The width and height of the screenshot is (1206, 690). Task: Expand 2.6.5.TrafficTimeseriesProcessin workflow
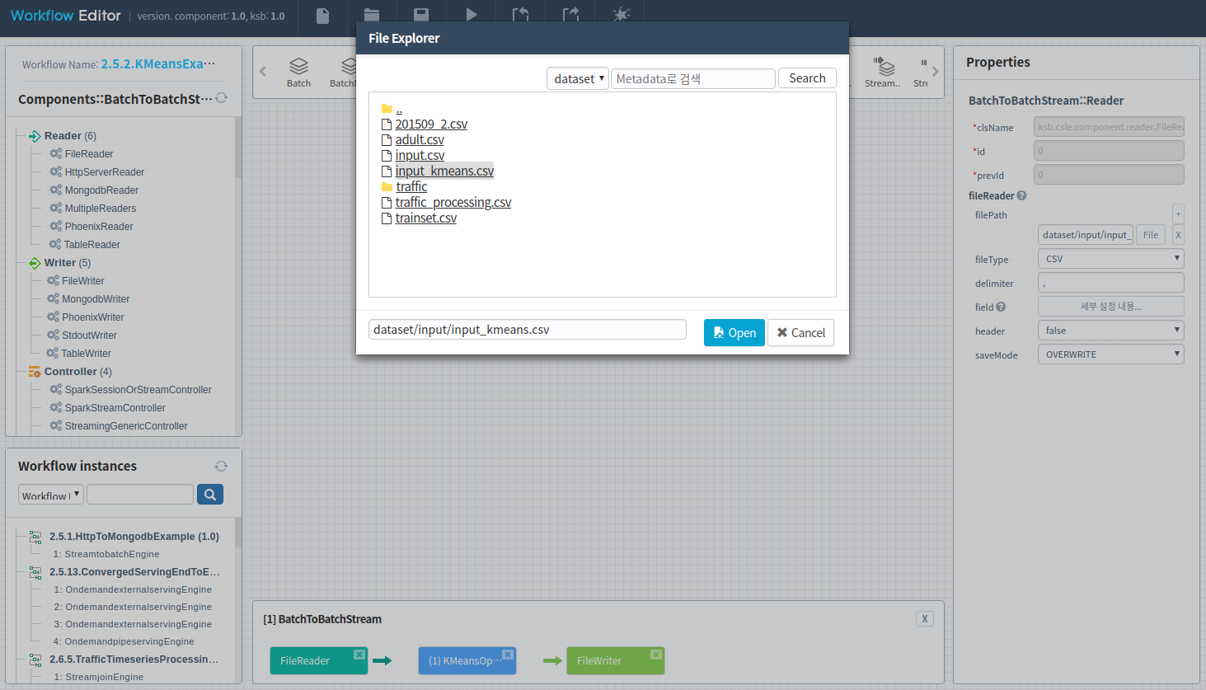35,659
